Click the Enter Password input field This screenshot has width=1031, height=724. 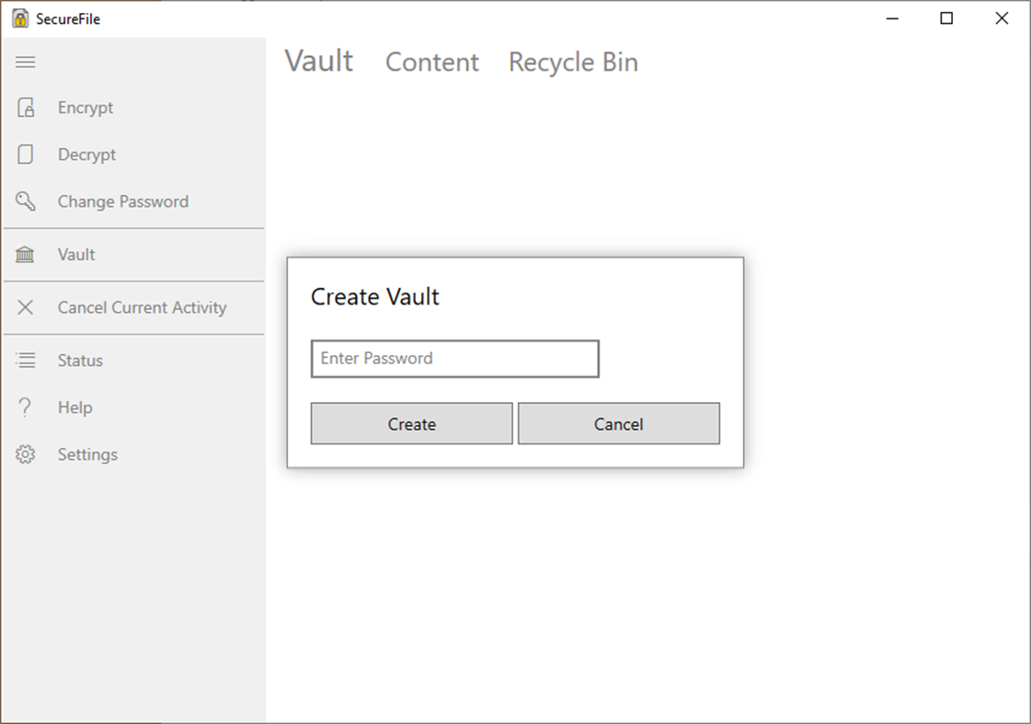click(x=454, y=358)
